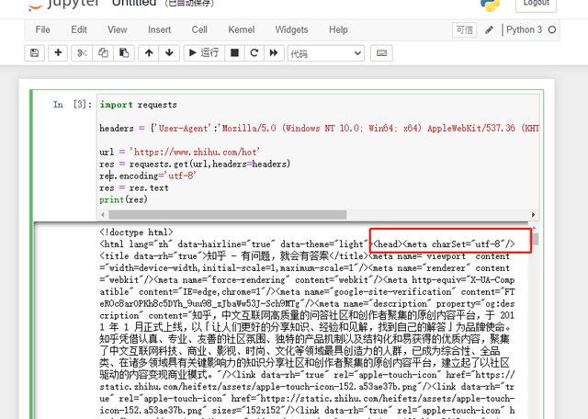Interrupt the kernel stop square icon

234,53
